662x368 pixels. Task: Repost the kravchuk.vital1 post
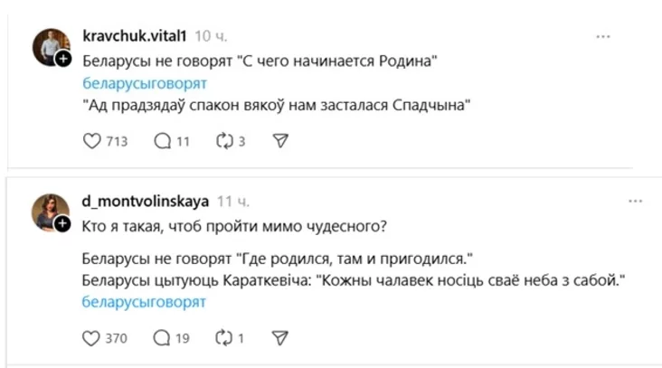tap(223, 141)
